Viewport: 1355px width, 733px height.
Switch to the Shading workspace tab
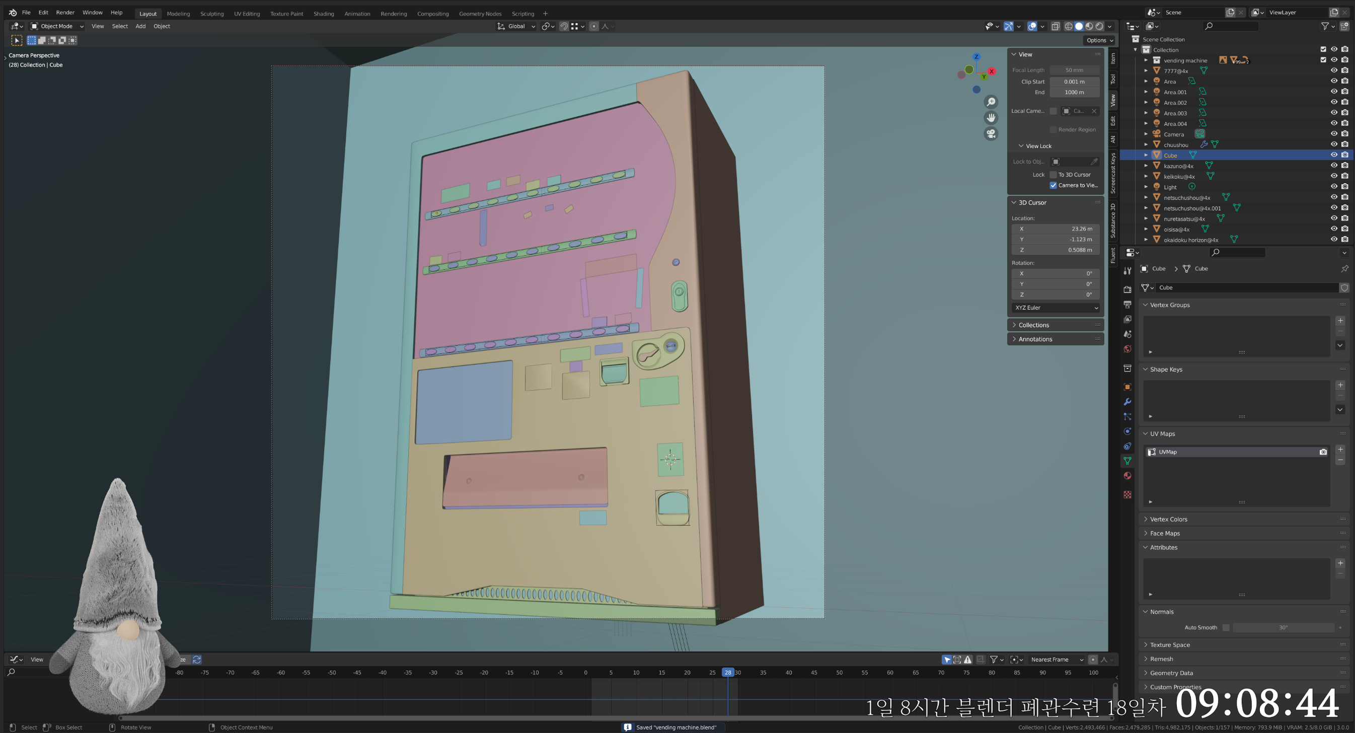tap(324, 14)
